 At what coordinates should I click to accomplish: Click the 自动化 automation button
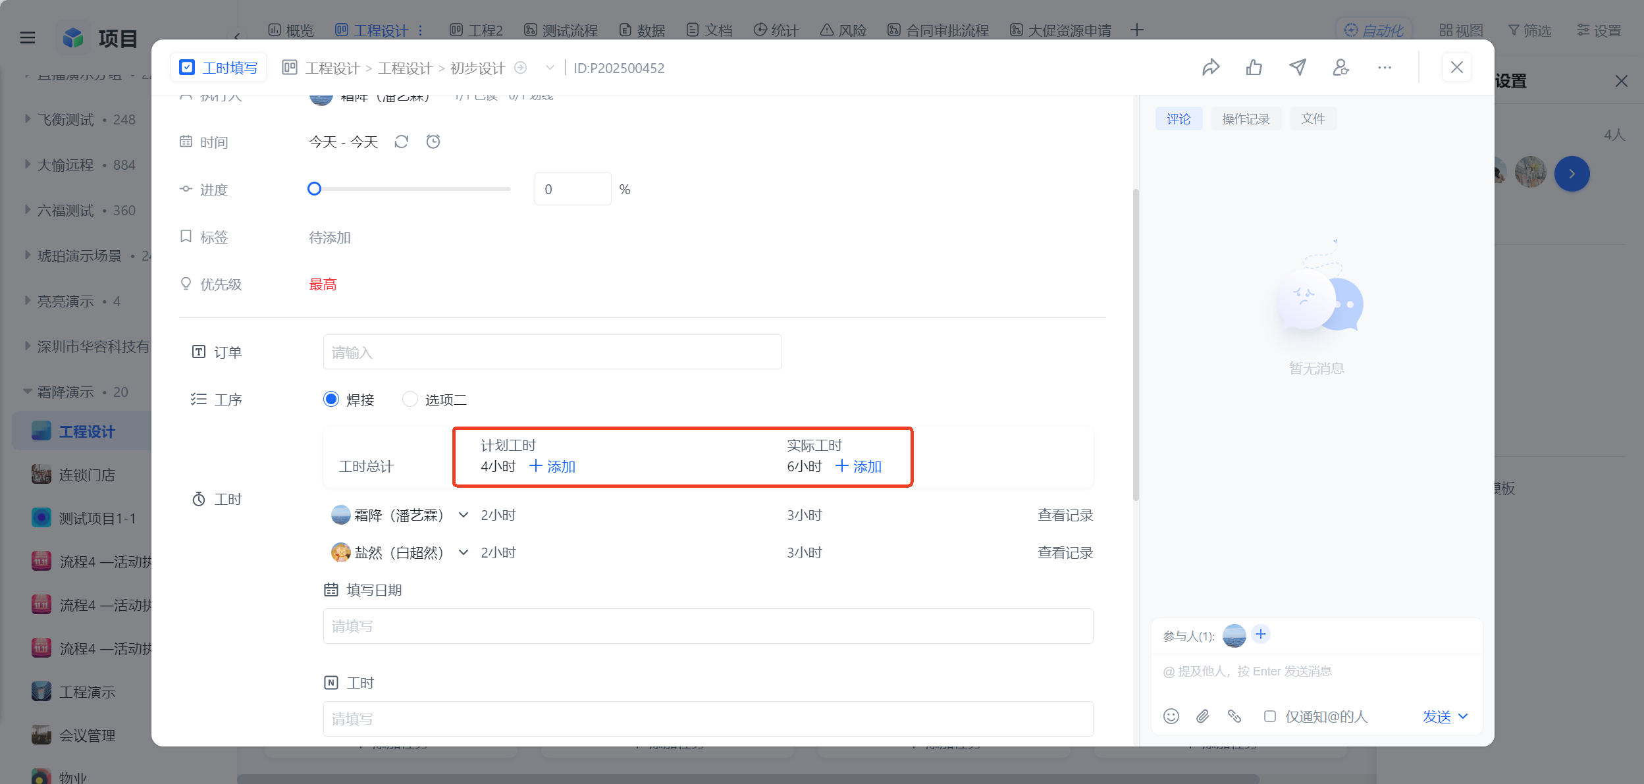1374,30
